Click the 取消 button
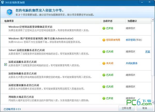Image resolution: width=155 pixels, height=112 pixels. point(145,108)
